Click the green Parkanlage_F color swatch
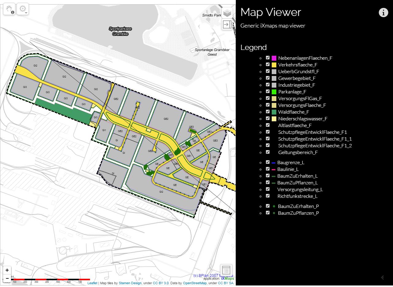The width and height of the screenshot is (393, 287). coord(274,92)
